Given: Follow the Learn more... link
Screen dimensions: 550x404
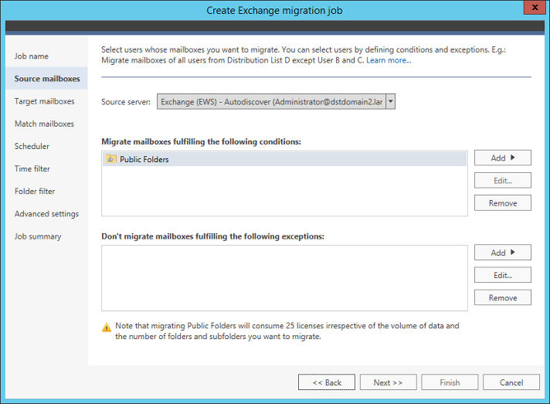Looking at the screenshot, I should click(389, 60).
